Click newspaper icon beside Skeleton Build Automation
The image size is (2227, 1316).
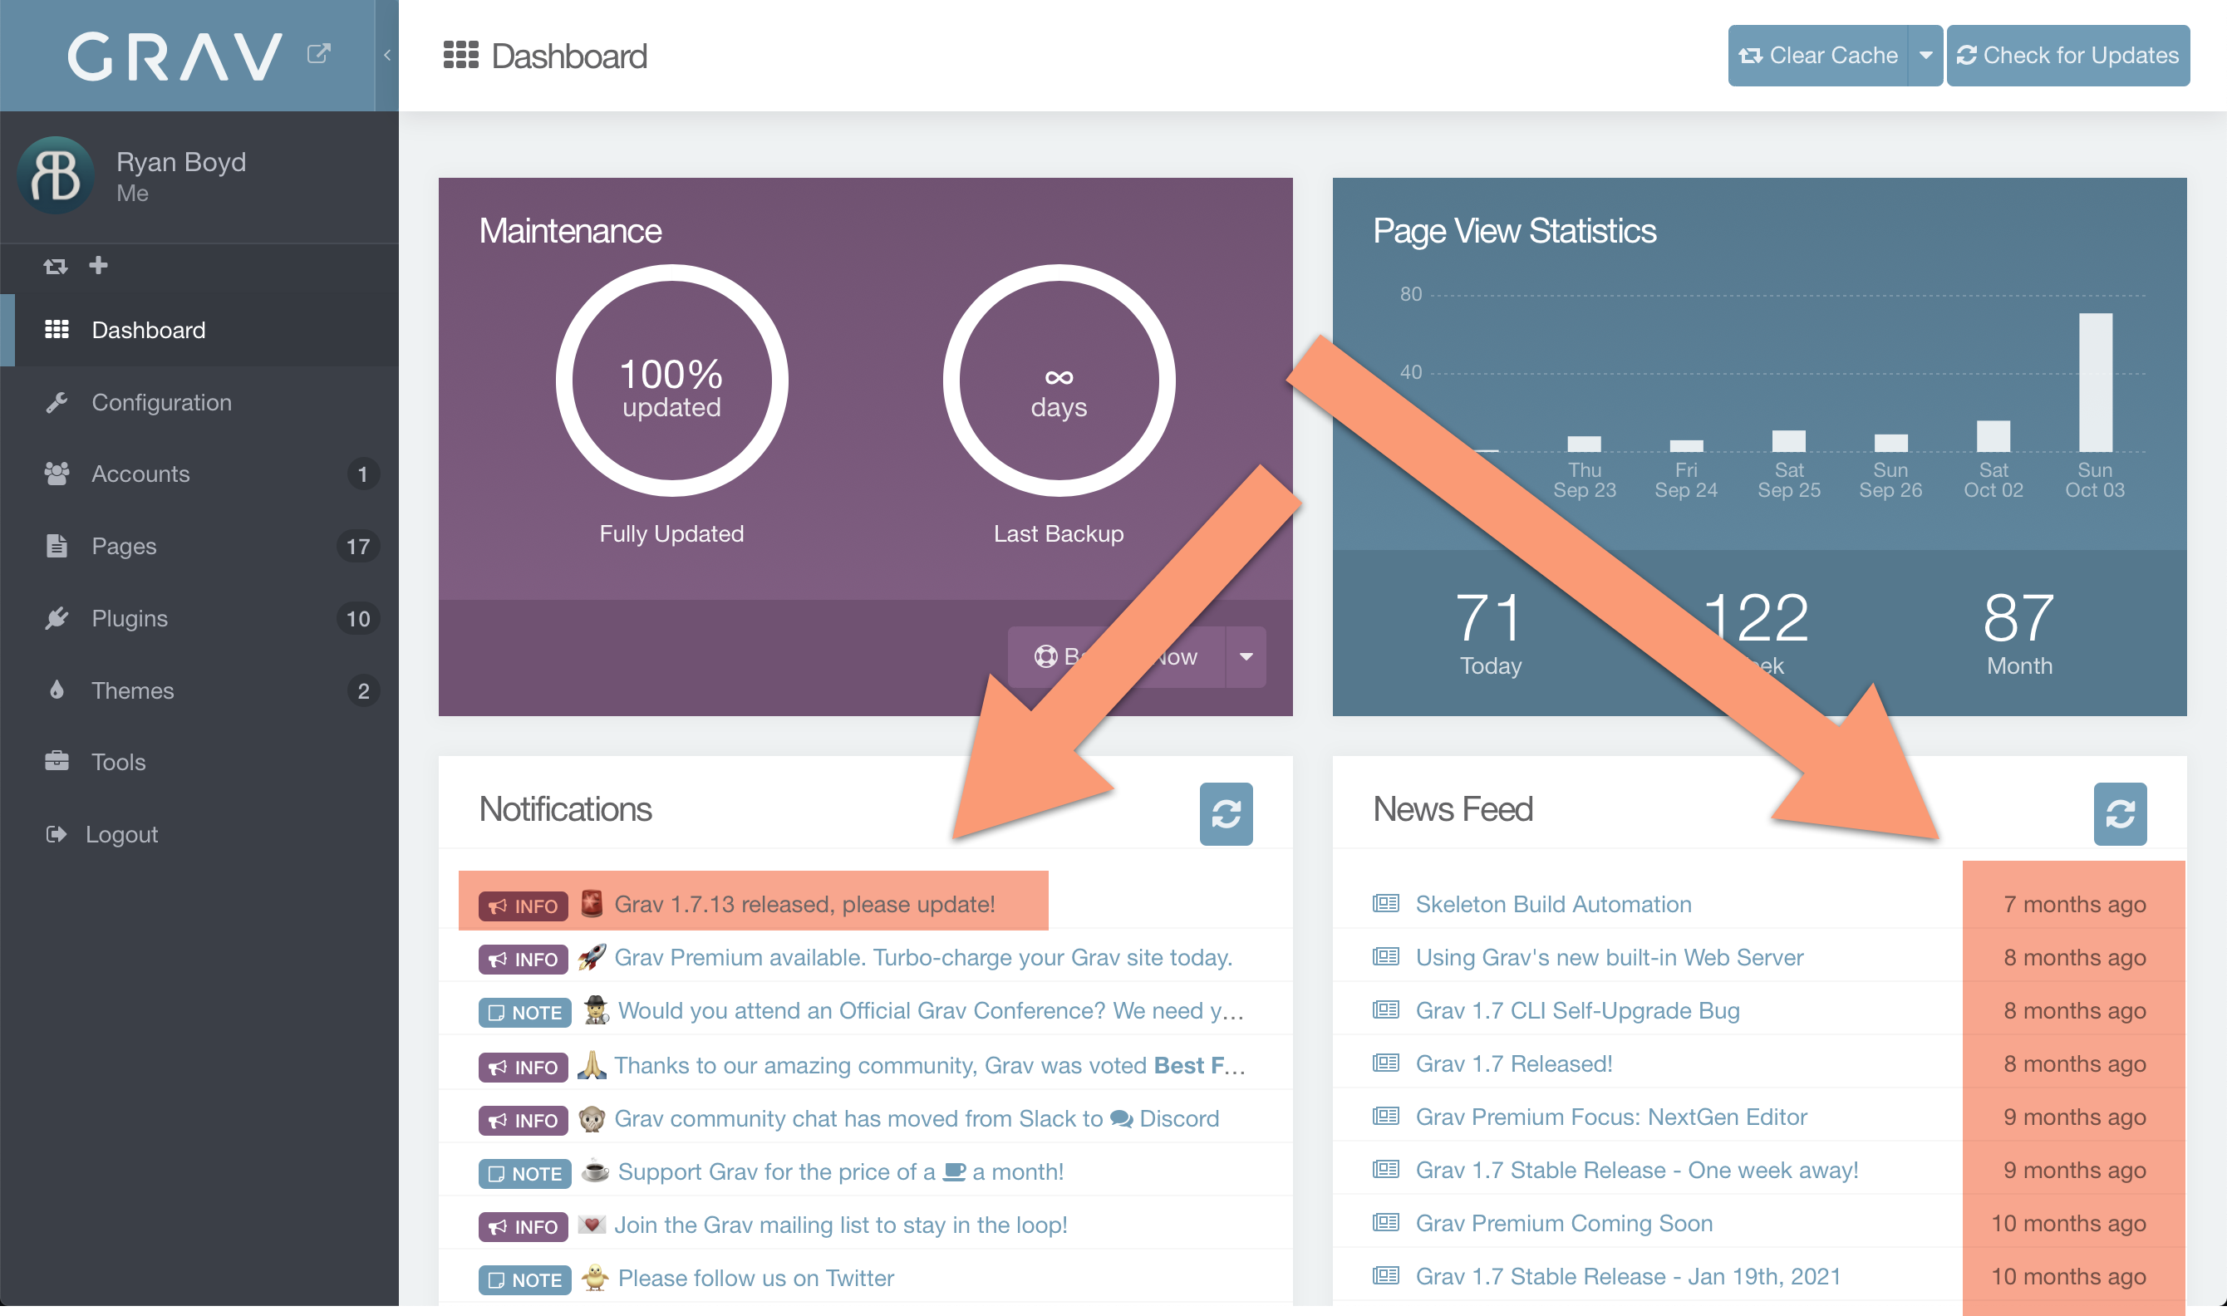(1385, 903)
